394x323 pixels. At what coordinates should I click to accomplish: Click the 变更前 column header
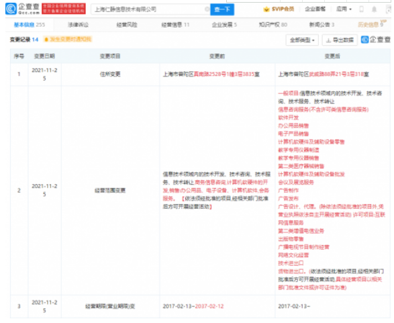(x=217, y=56)
